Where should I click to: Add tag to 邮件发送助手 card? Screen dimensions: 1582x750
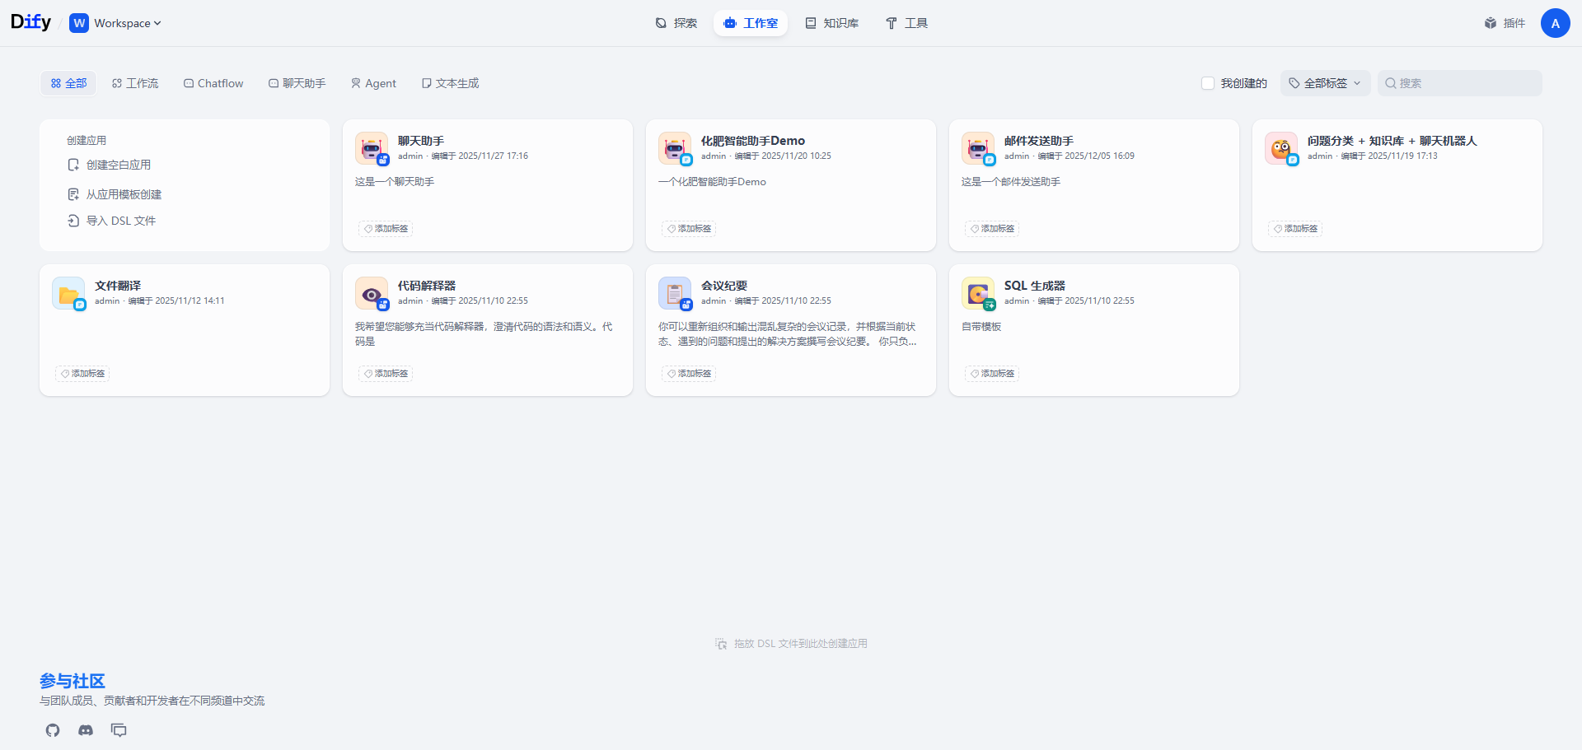pyautogui.click(x=992, y=229)
